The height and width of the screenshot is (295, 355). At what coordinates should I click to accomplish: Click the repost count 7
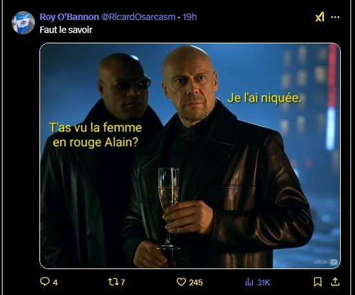[123, 282]
